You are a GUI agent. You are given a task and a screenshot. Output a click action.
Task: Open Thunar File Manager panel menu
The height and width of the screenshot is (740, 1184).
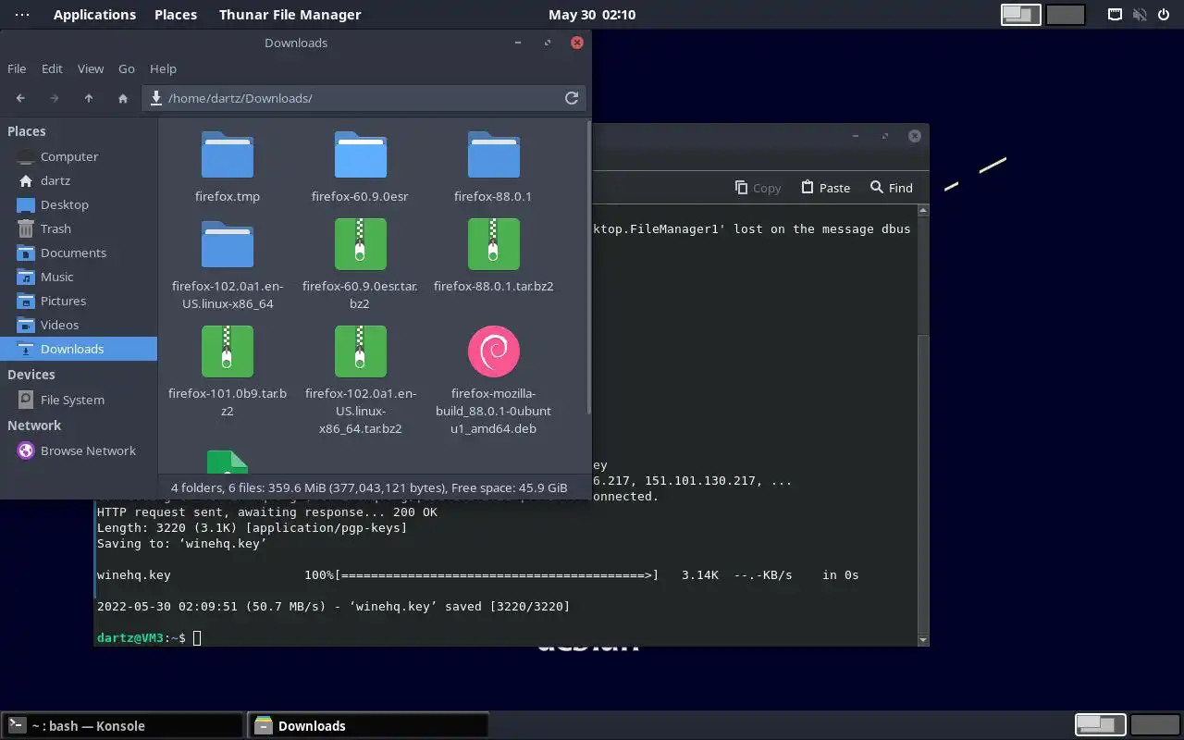(290, 14)
